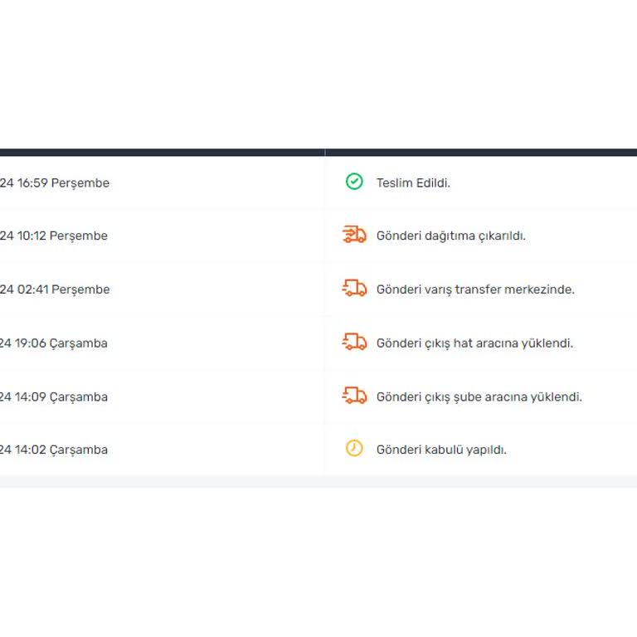Select 'Gönderi kabulü yapıldı.' status text
This screenshot has width=637, height=637.
click(441, 450)
